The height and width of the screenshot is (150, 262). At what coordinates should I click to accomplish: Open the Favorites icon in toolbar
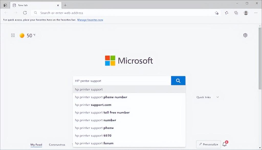227,13
